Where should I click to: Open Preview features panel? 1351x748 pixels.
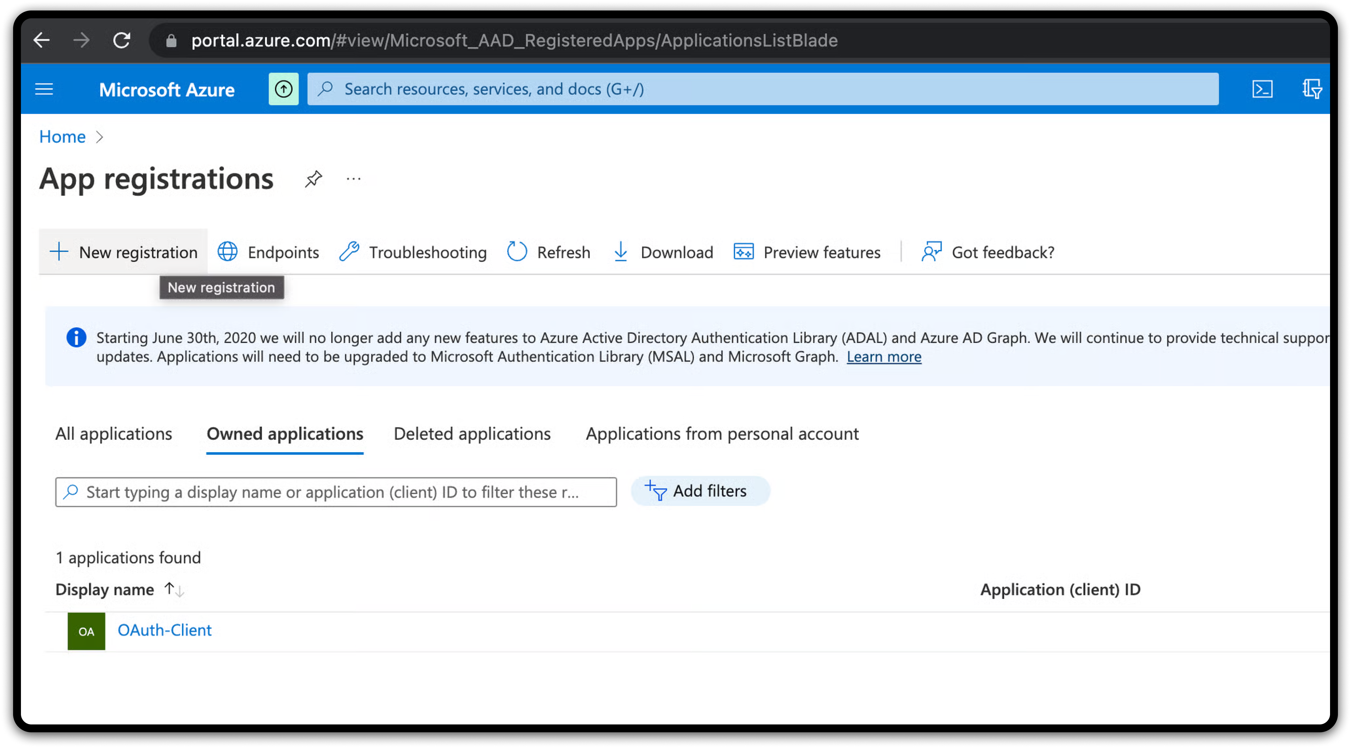pyautogui.click(x=807, y=252)
